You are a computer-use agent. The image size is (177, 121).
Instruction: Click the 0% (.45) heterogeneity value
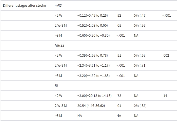(140, 16)
